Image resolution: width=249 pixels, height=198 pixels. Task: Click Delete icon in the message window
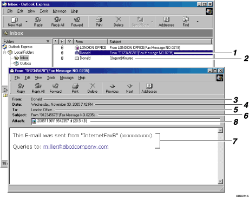(93, 88)
